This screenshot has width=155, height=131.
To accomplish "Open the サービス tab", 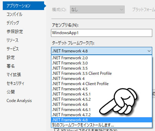I will [13, 49].
